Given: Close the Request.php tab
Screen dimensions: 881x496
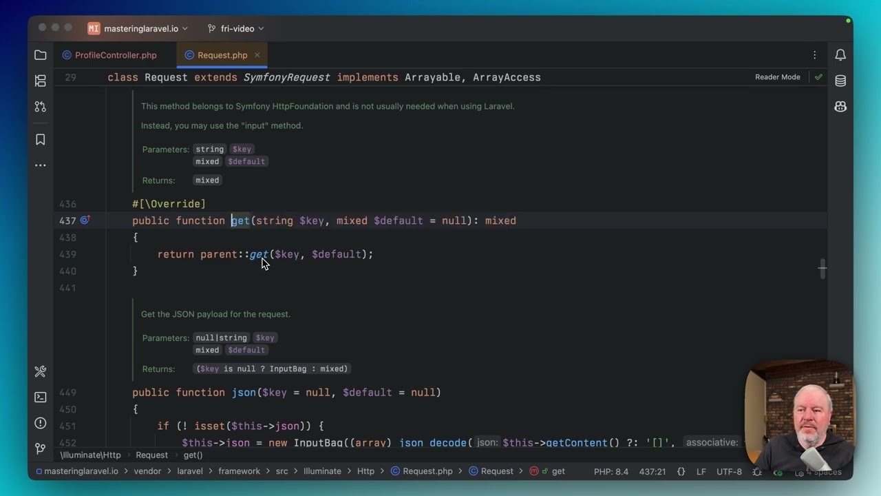Looking at the screenshot, I should (257, 55).
